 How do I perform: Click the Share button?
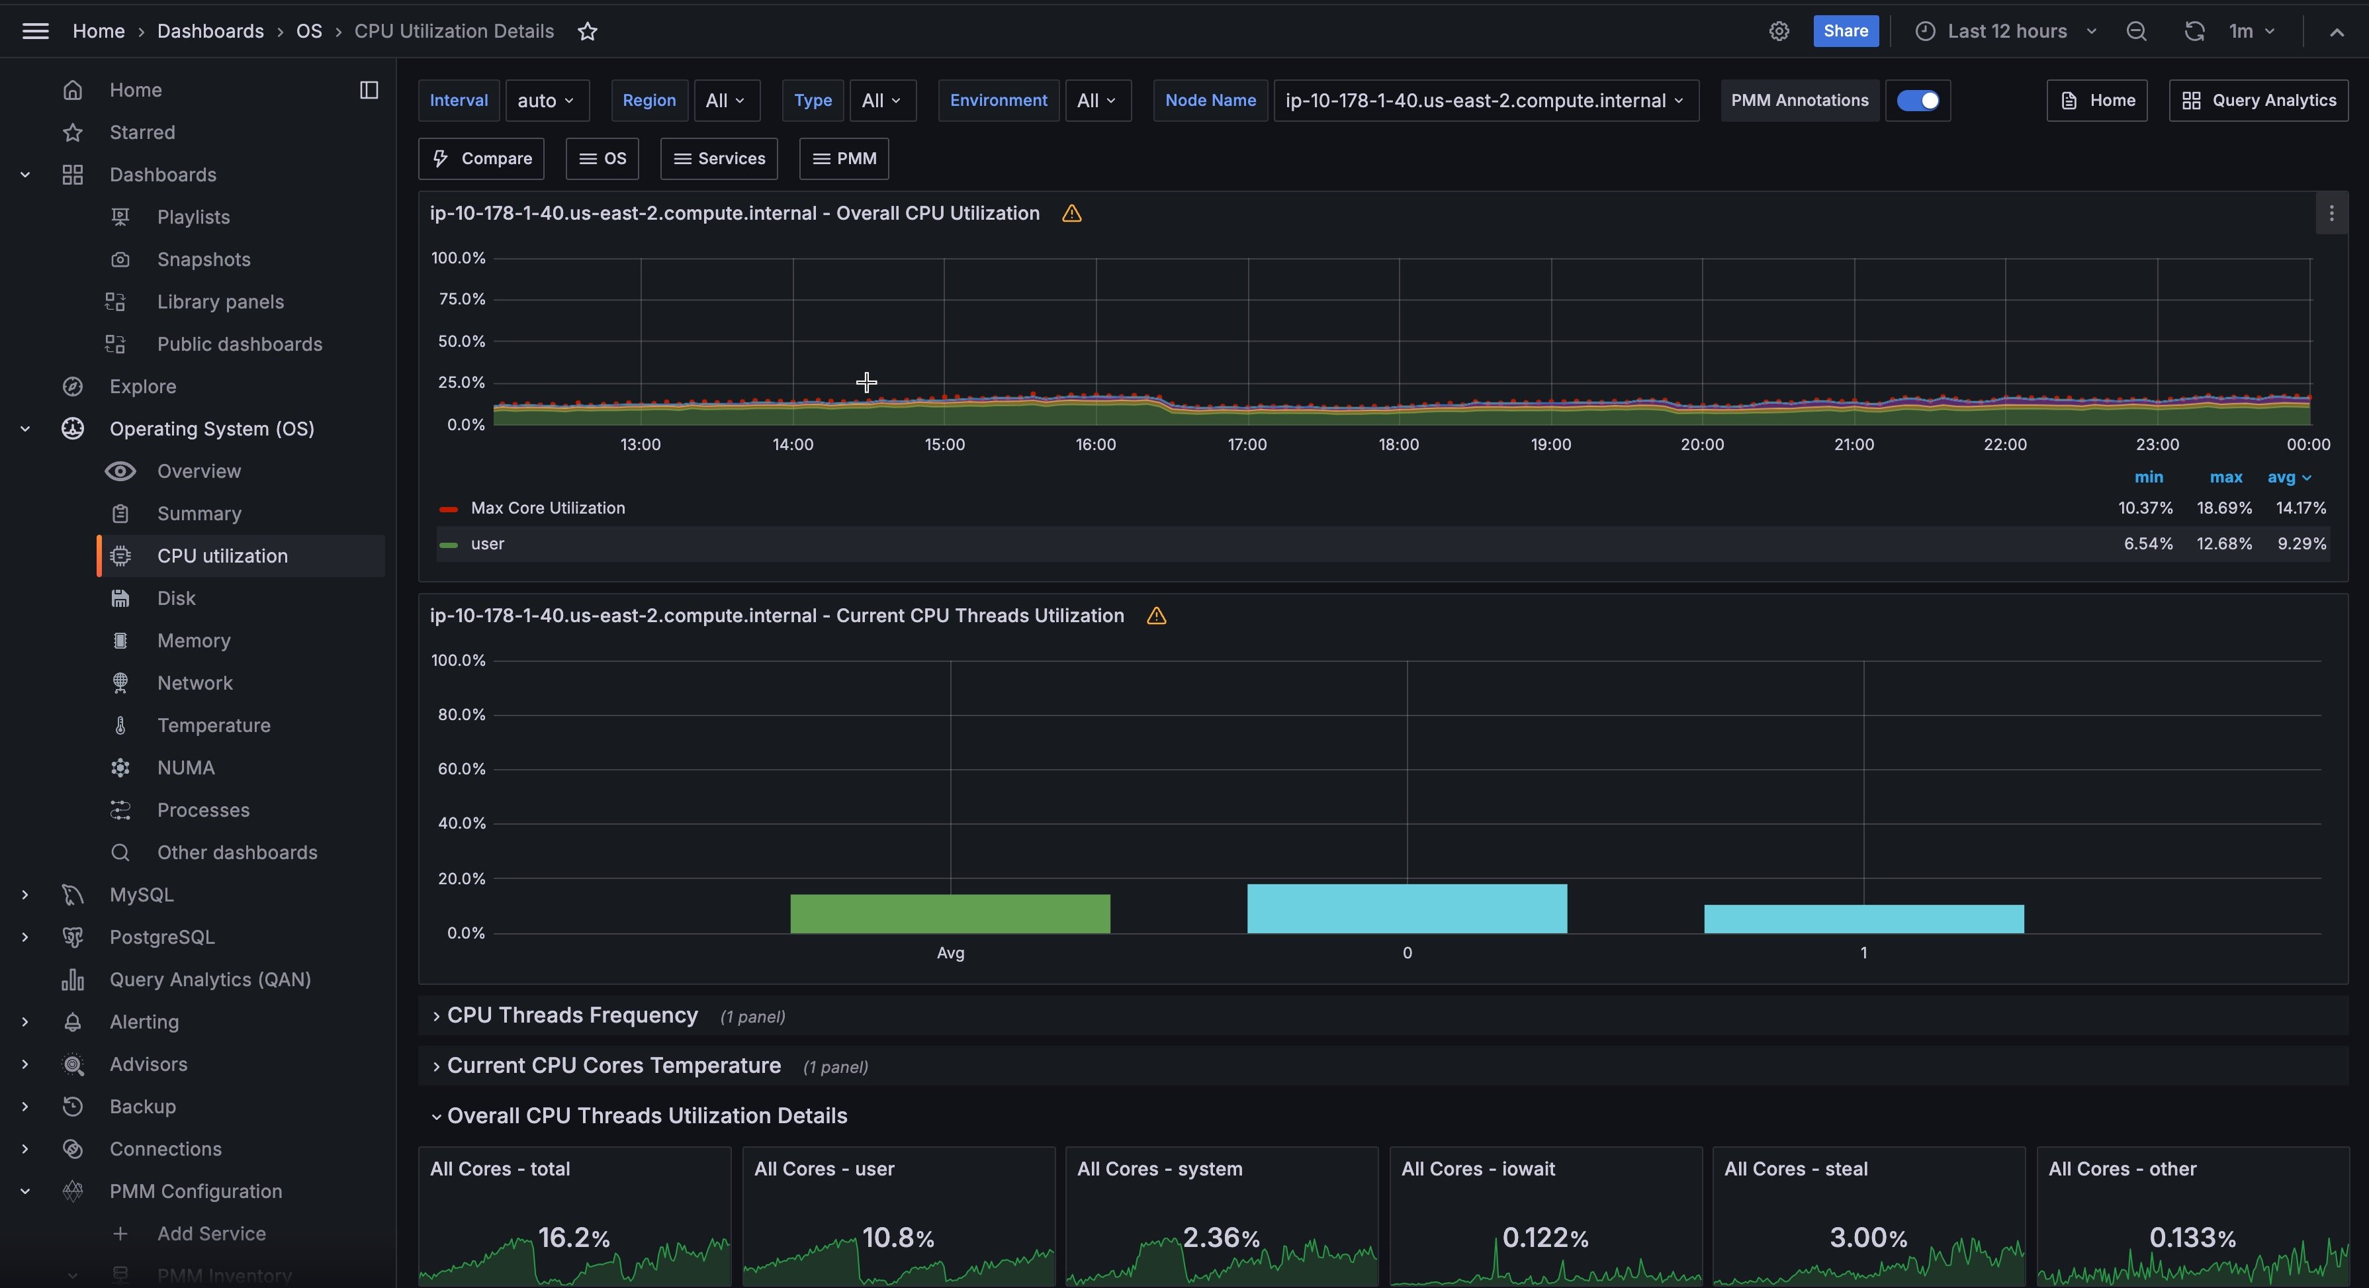[1845, 31]
